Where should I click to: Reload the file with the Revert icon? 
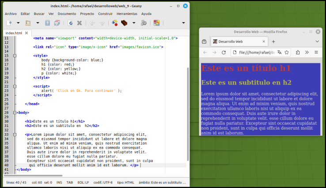tap(71, 23)
